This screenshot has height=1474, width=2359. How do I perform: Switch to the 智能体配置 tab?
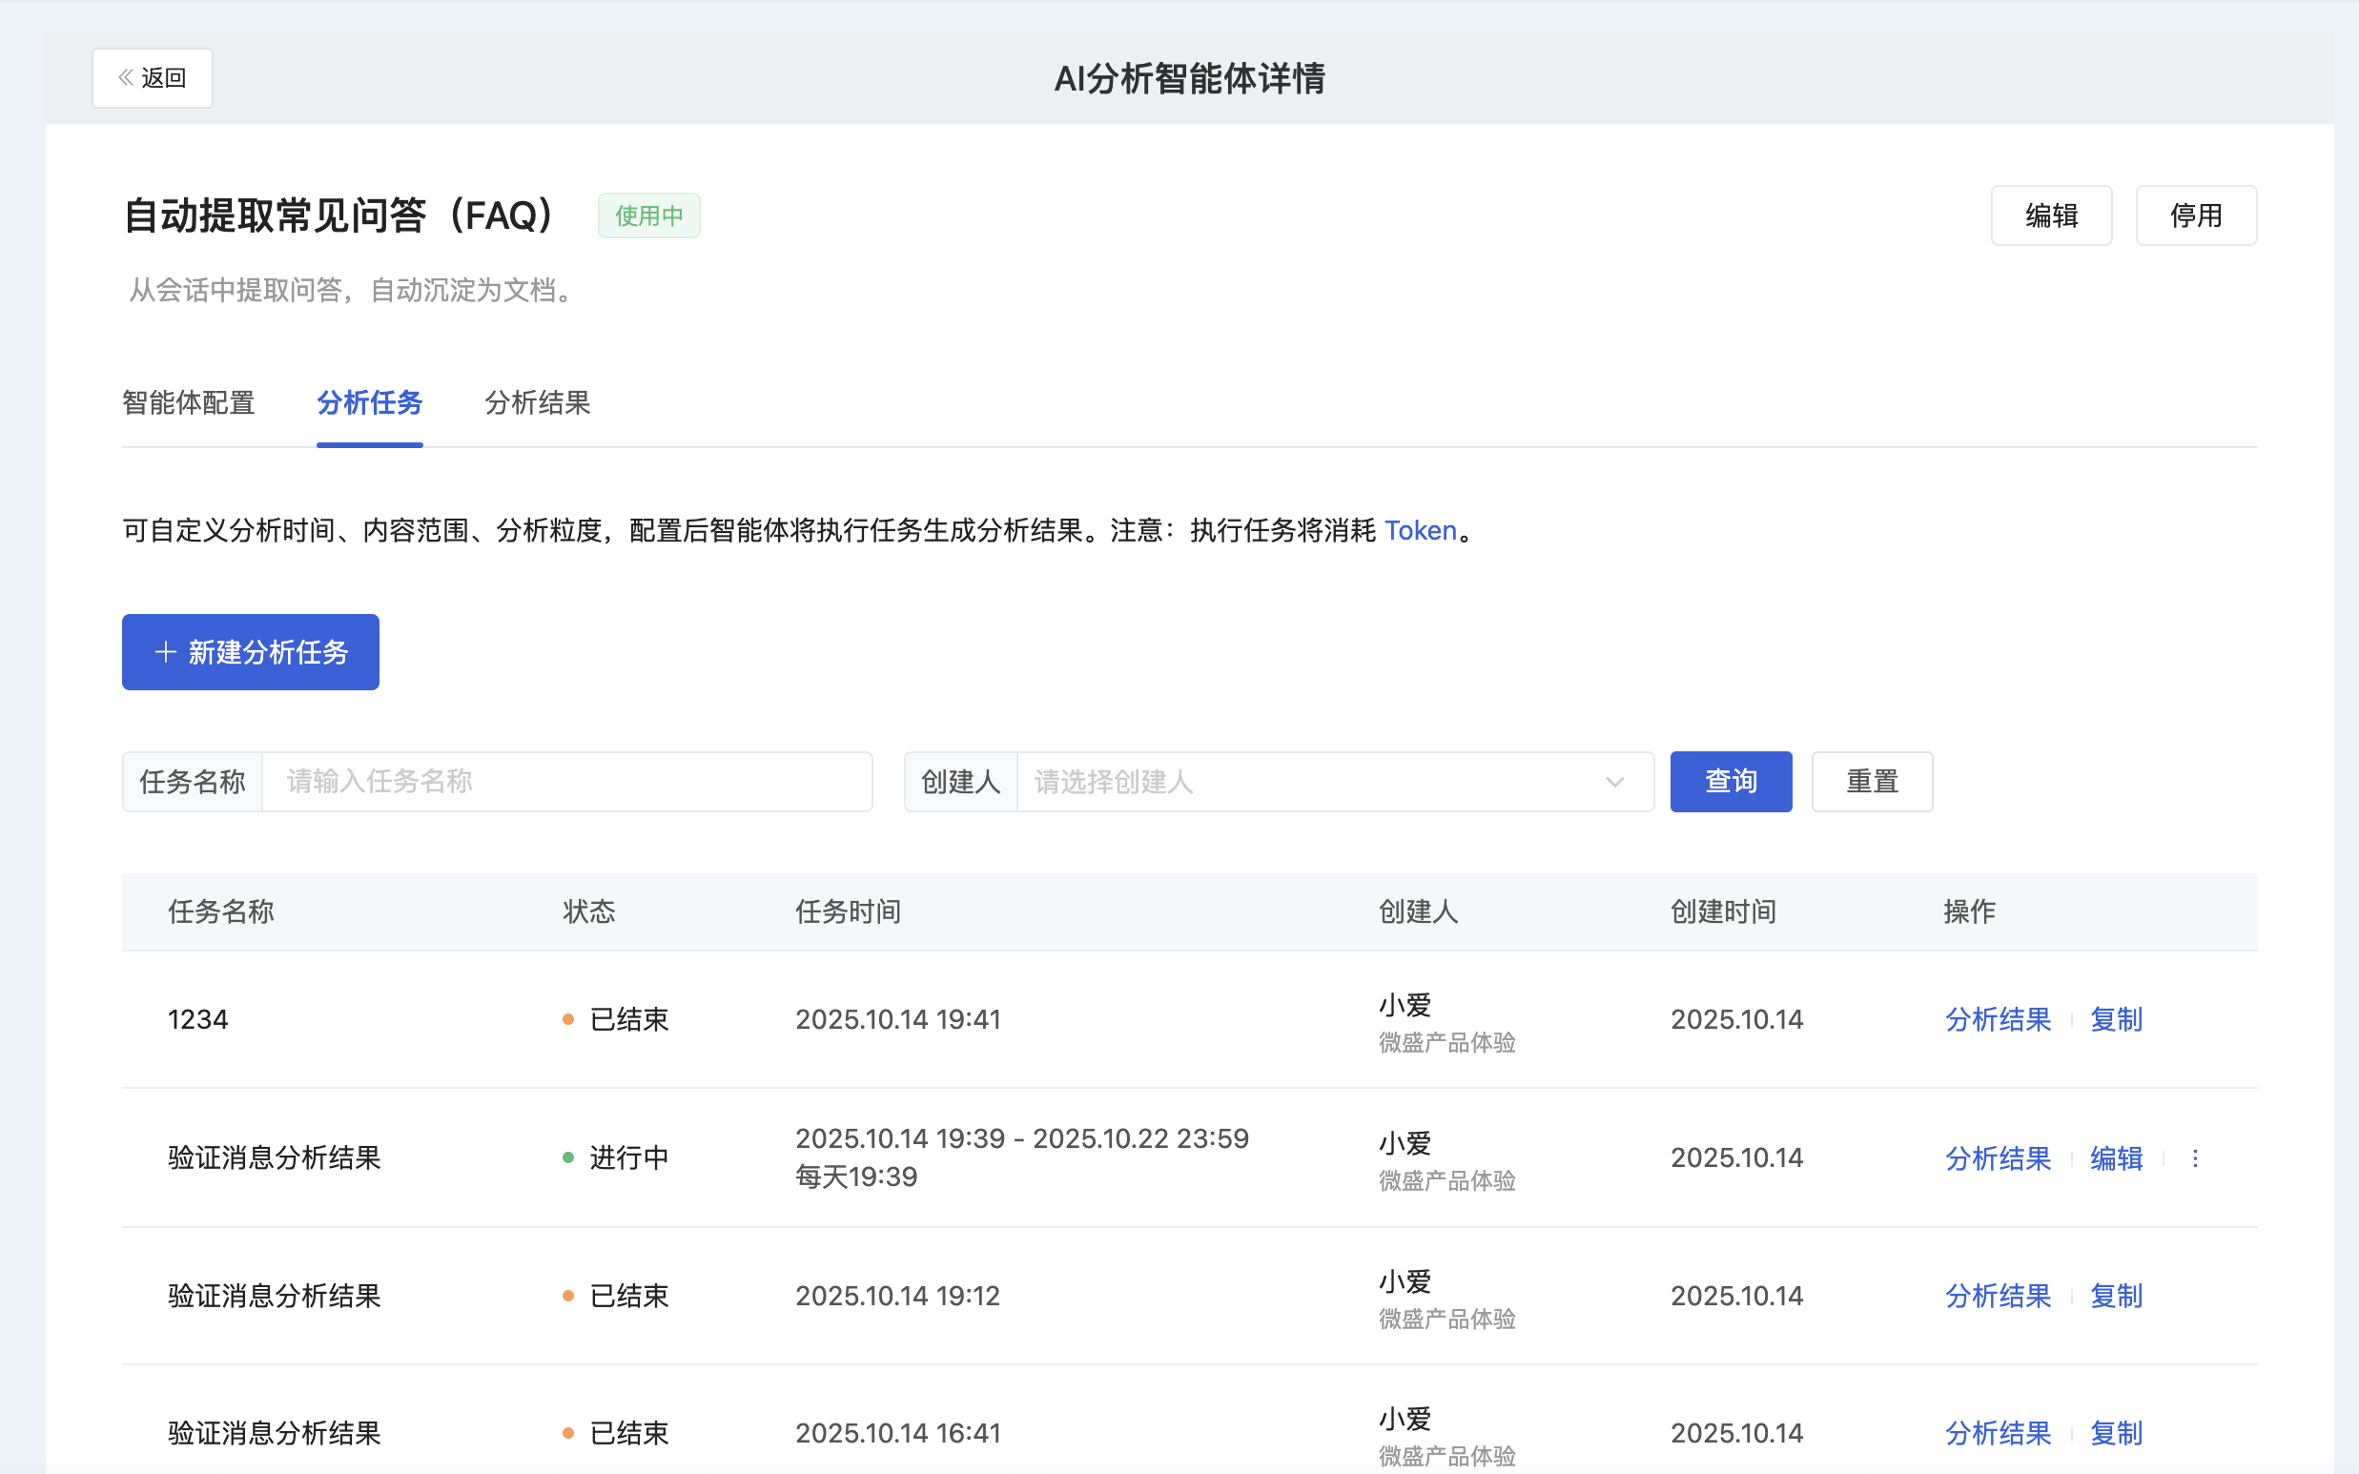click(188, 402)
